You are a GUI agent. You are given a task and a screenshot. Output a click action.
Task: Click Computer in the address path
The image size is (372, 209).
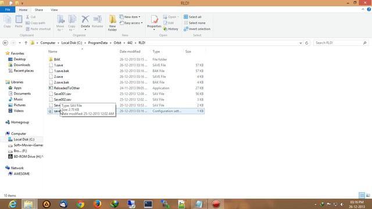(x=48, y=43)
